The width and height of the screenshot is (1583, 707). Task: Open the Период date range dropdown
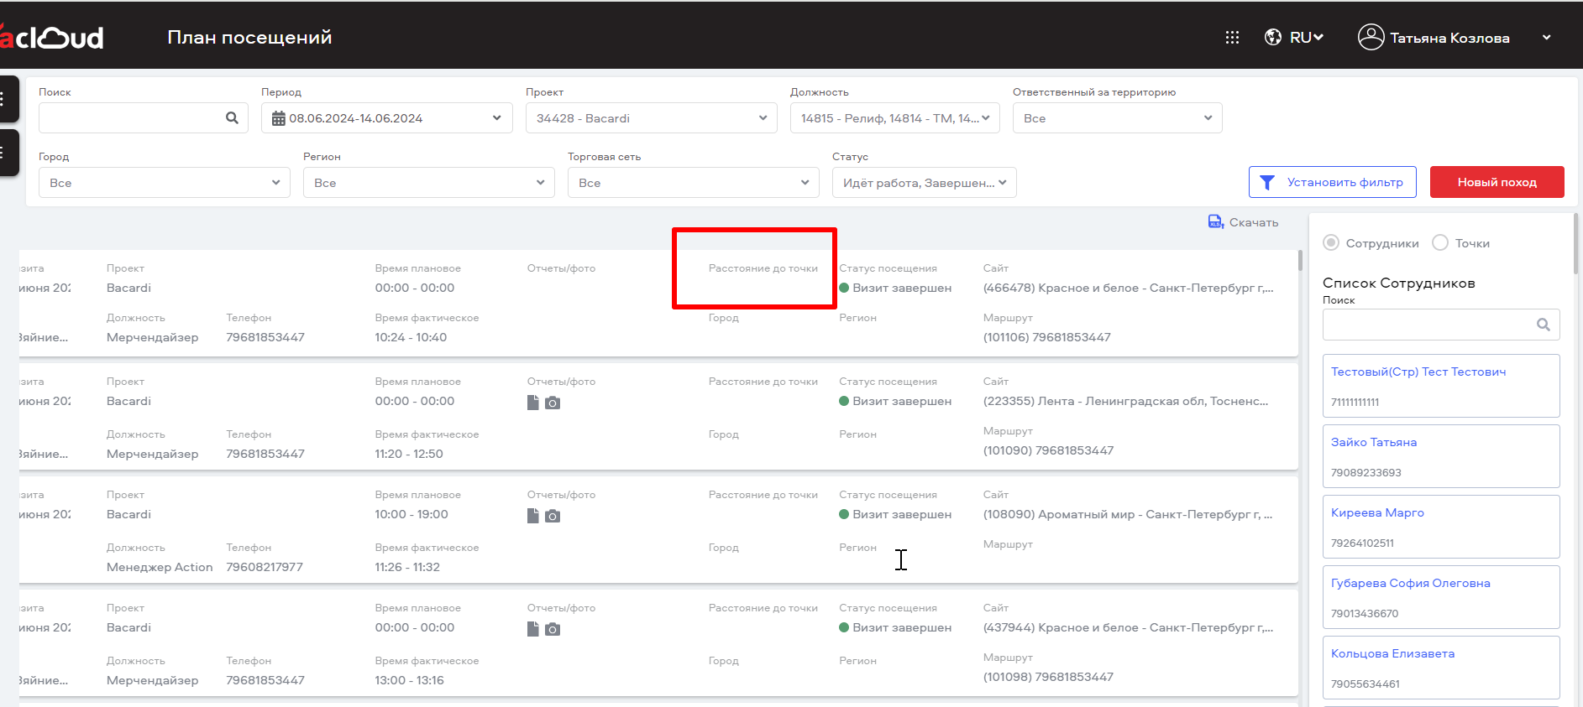click(387, 118)
